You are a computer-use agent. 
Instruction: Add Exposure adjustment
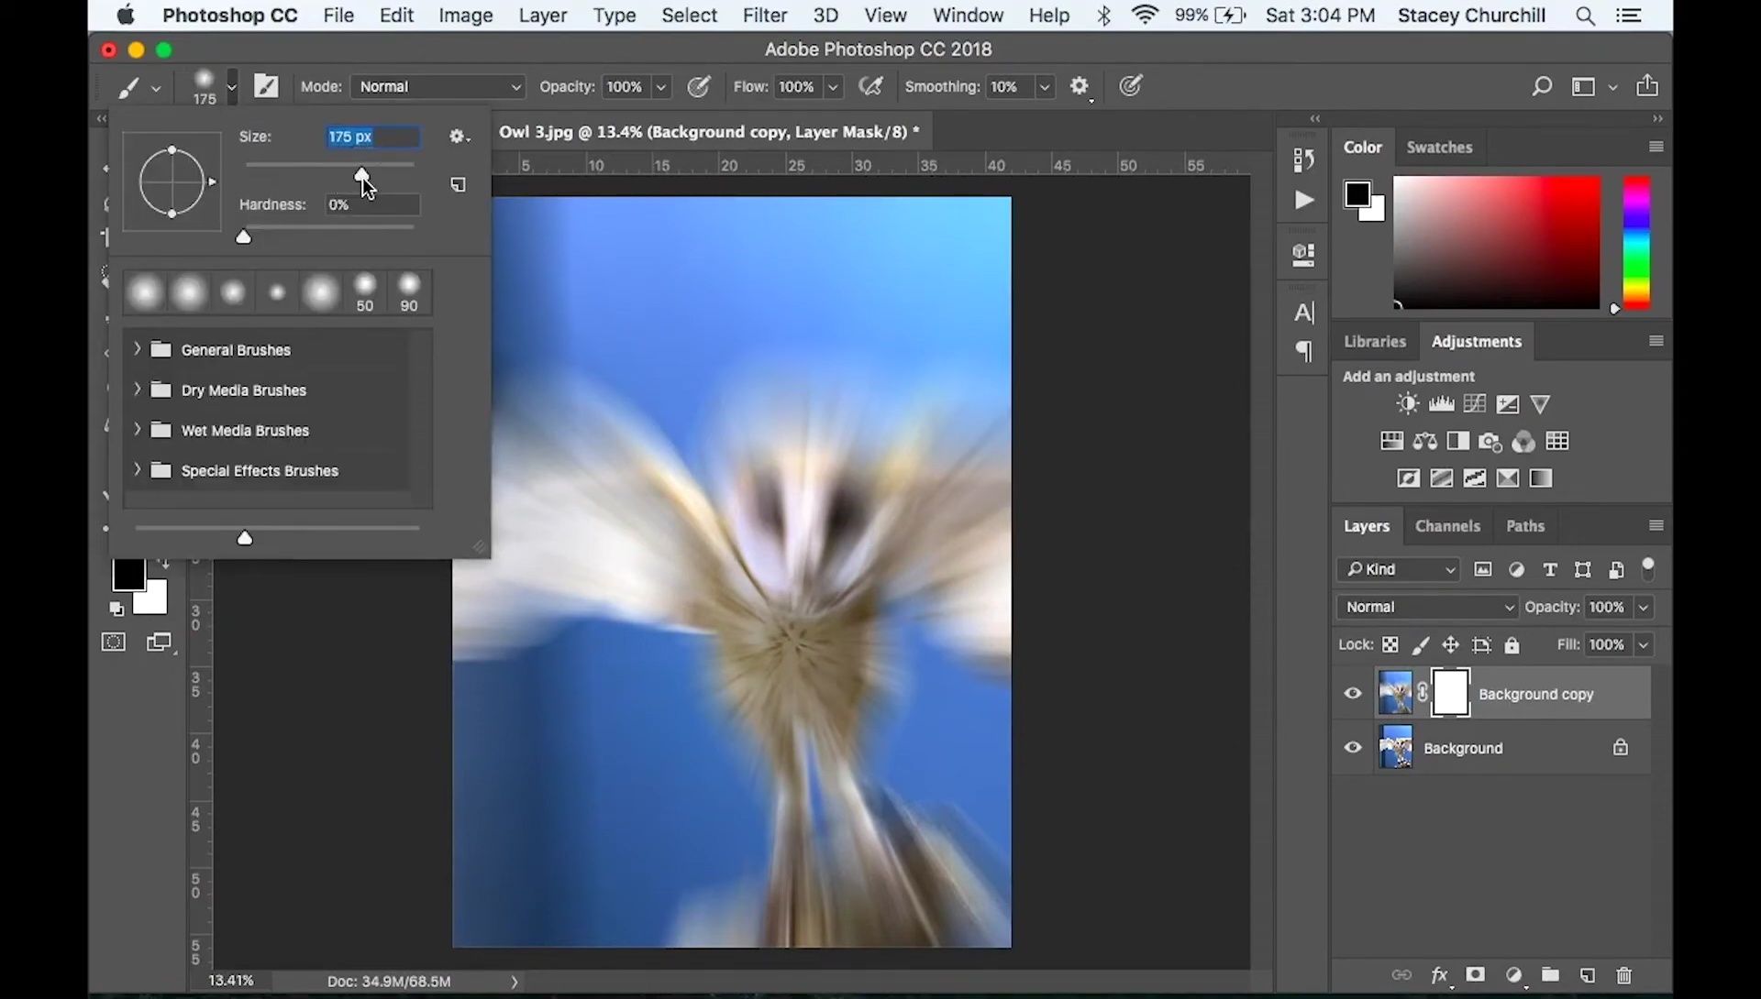[x=1508, y=404]
